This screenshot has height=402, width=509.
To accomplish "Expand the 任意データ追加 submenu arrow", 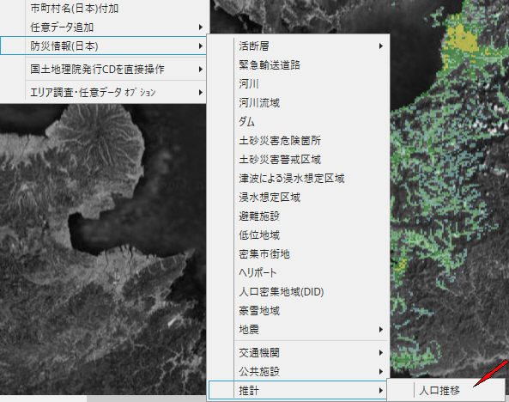I will (201, 27).
